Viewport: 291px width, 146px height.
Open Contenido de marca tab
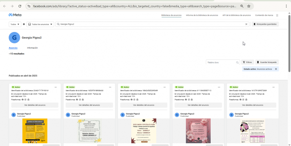[264, 15]
